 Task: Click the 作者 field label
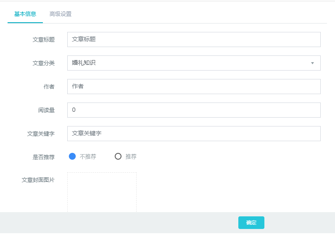(x=49, y=87)
